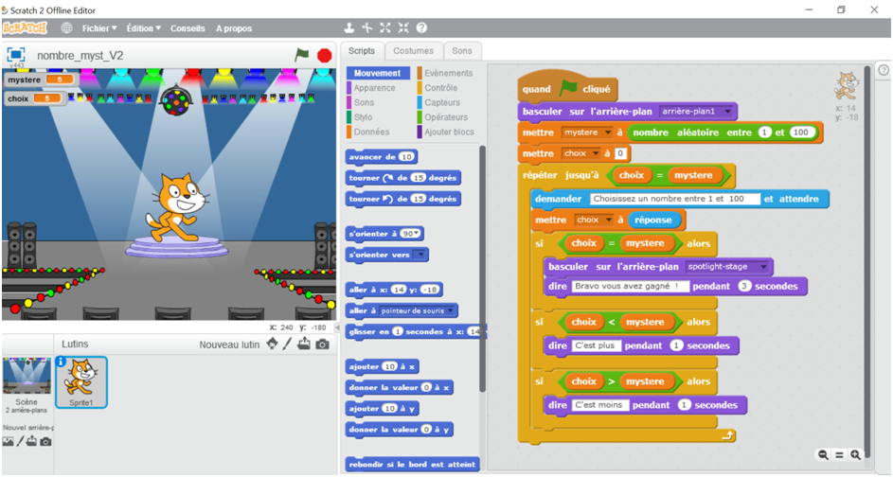Click the question text field in the demander block
The image size is (893, 477).
[x=673, y=199]
